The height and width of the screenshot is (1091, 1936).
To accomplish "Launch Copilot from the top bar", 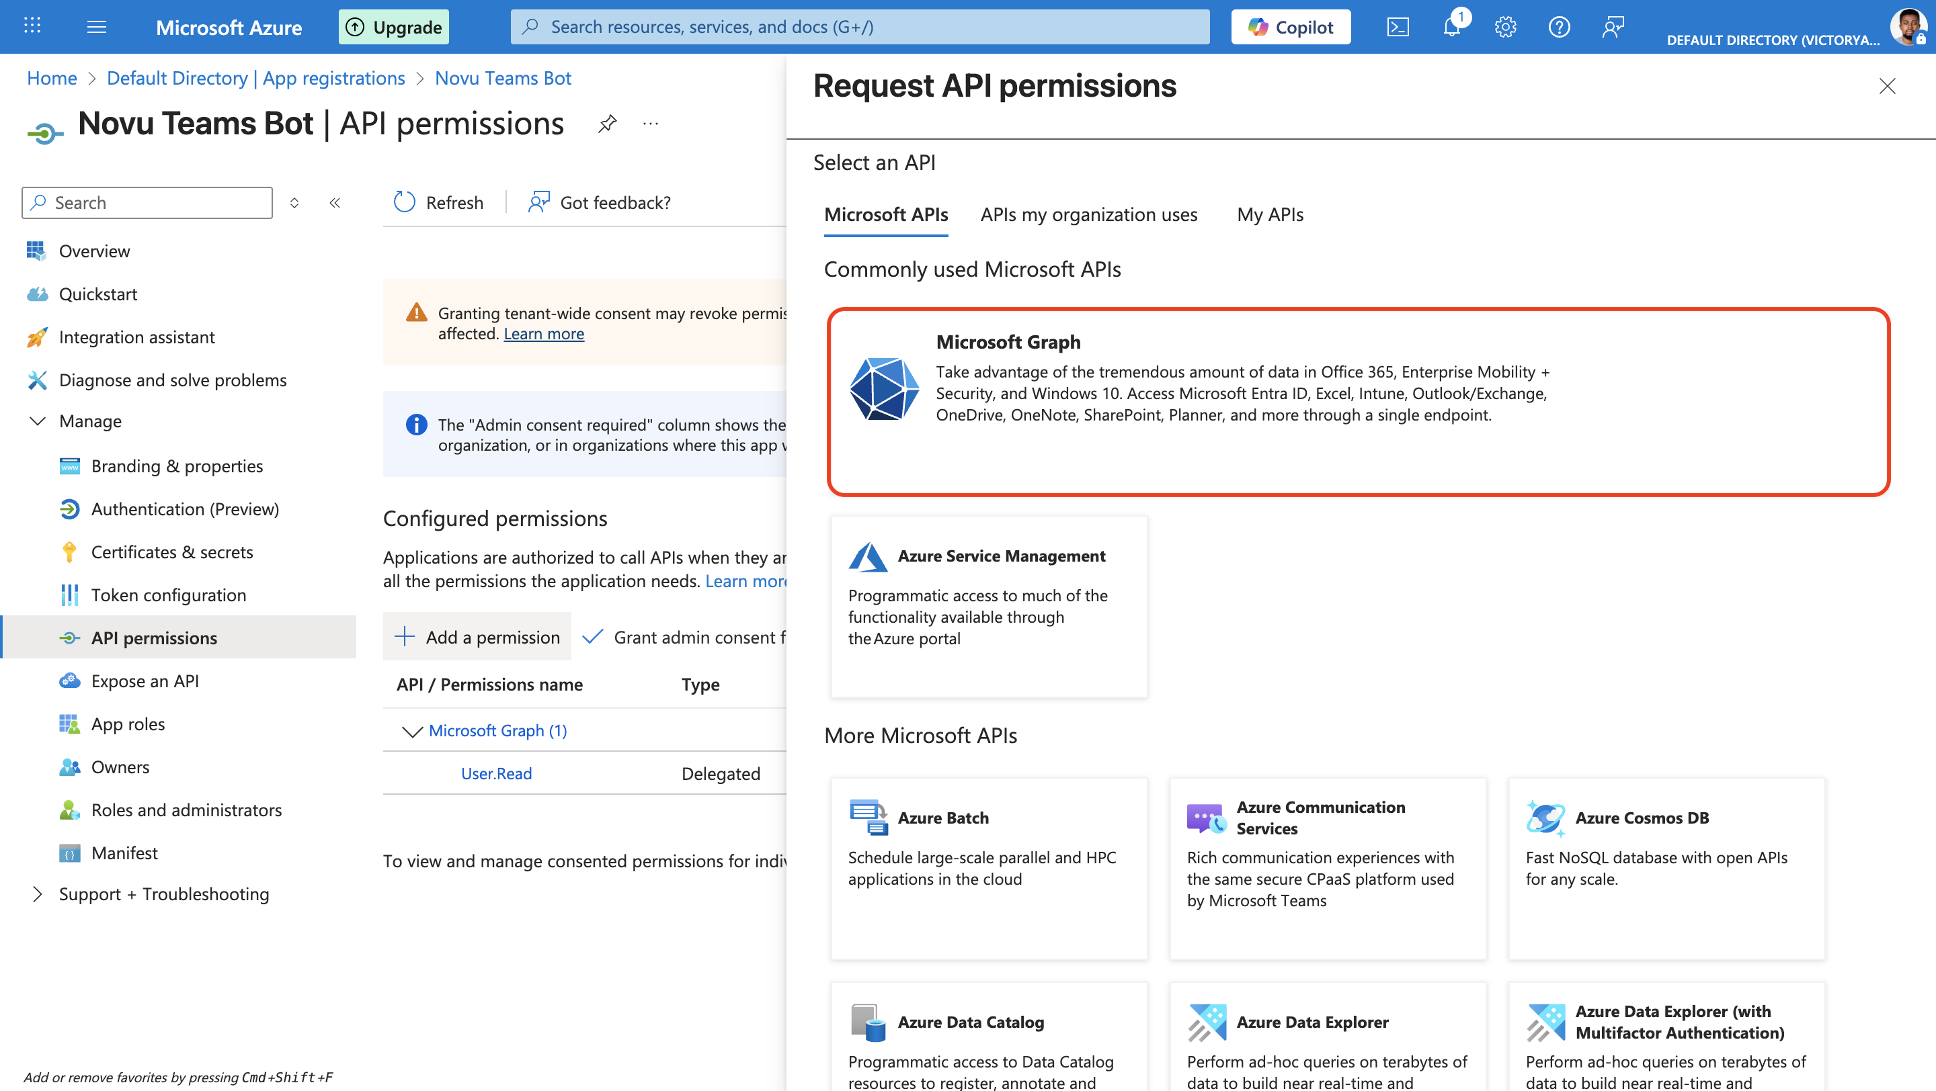I will (1291, 26).
